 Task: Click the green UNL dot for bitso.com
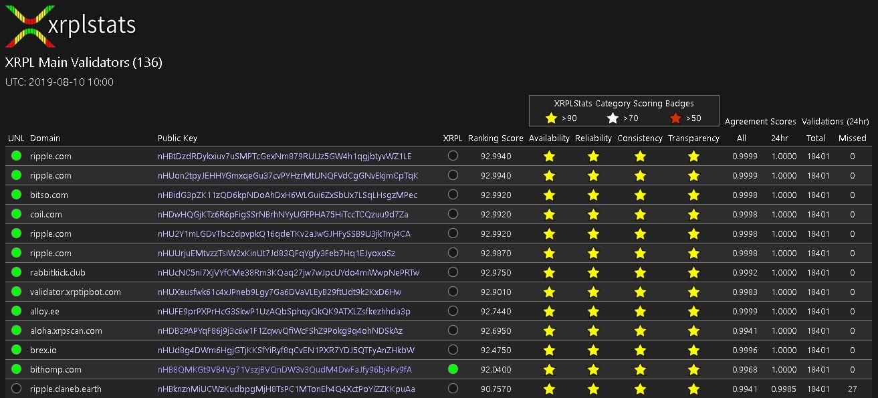(x=16, y=195)
